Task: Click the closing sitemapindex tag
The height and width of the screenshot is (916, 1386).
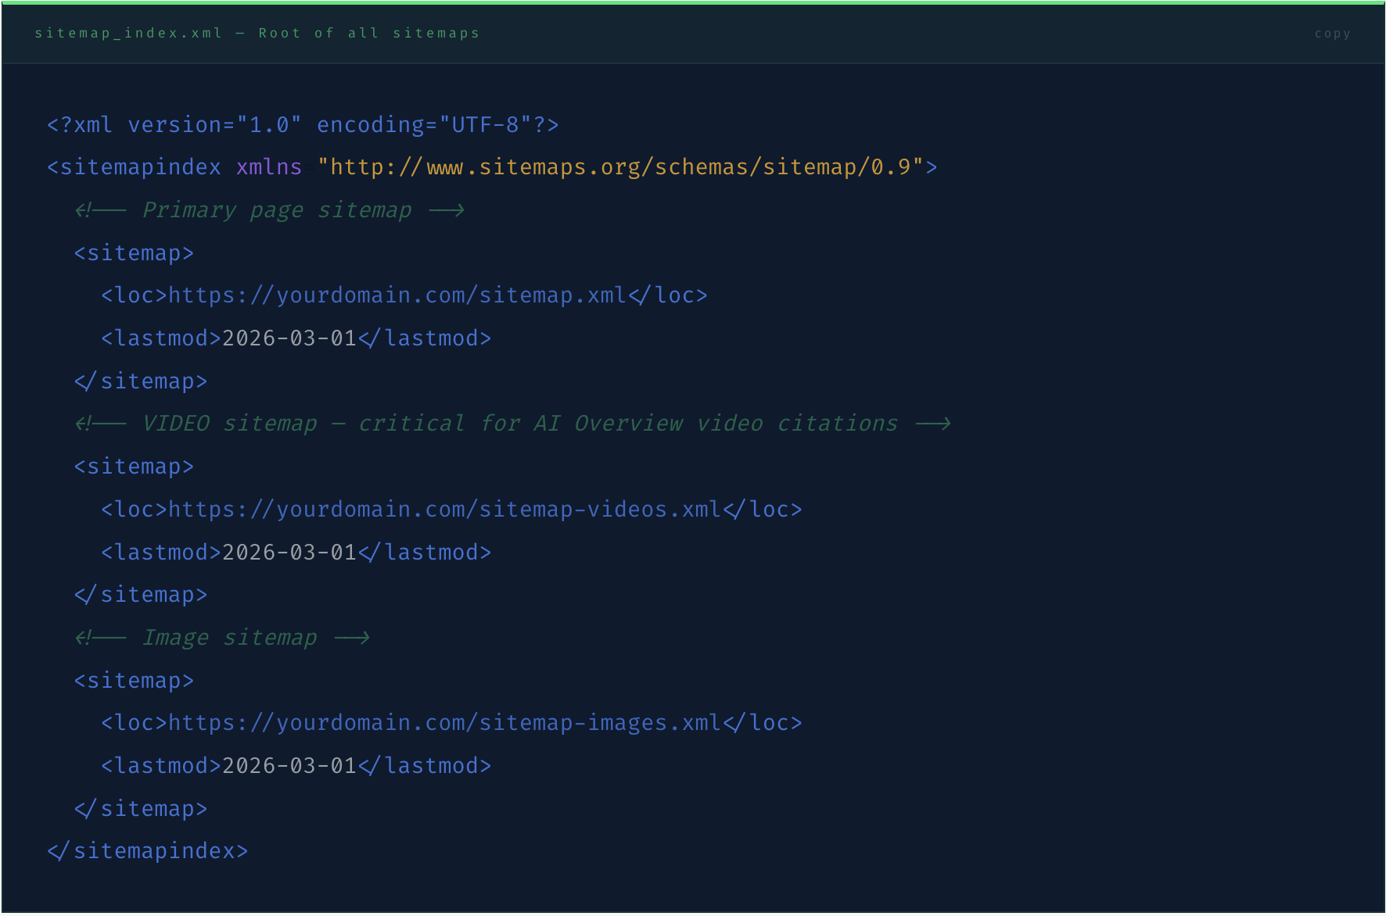Action: [x=147, y=850]
